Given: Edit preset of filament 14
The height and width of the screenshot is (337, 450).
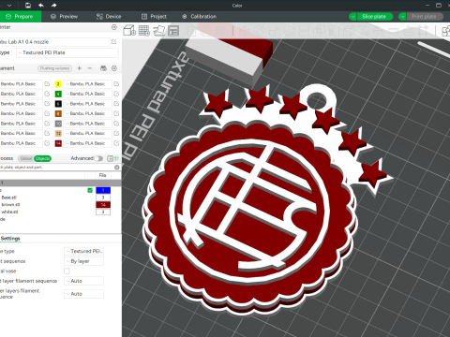Looking at the screenshot, I should pyautogui.click(x=116, y=143).
